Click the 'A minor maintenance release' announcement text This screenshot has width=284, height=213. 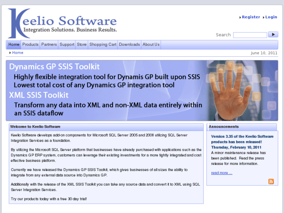[238, 158]
